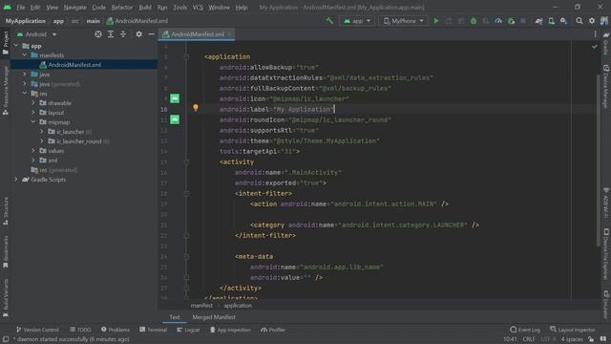611x344 pixels.
Task: Click the yellow lightbulb intention icon
Action: (x=196, y=108)
